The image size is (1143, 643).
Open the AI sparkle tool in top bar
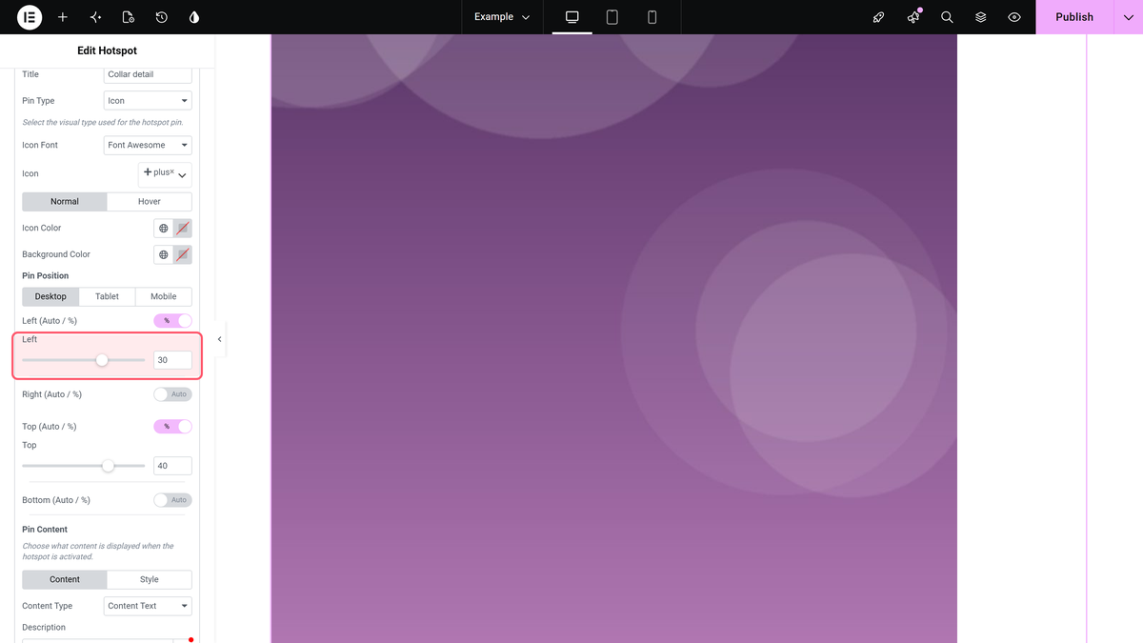pyautogui.click(x=95, y=17)
